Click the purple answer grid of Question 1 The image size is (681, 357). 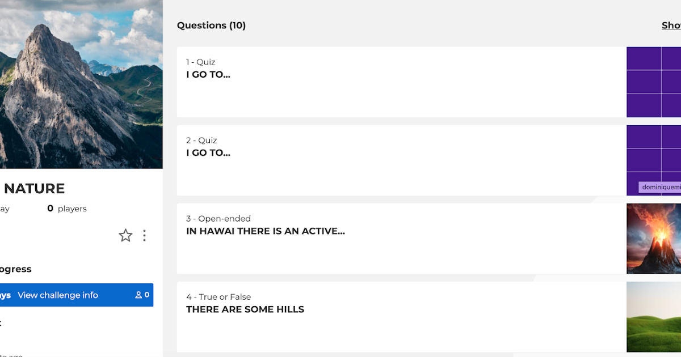(x=654, y=82)
